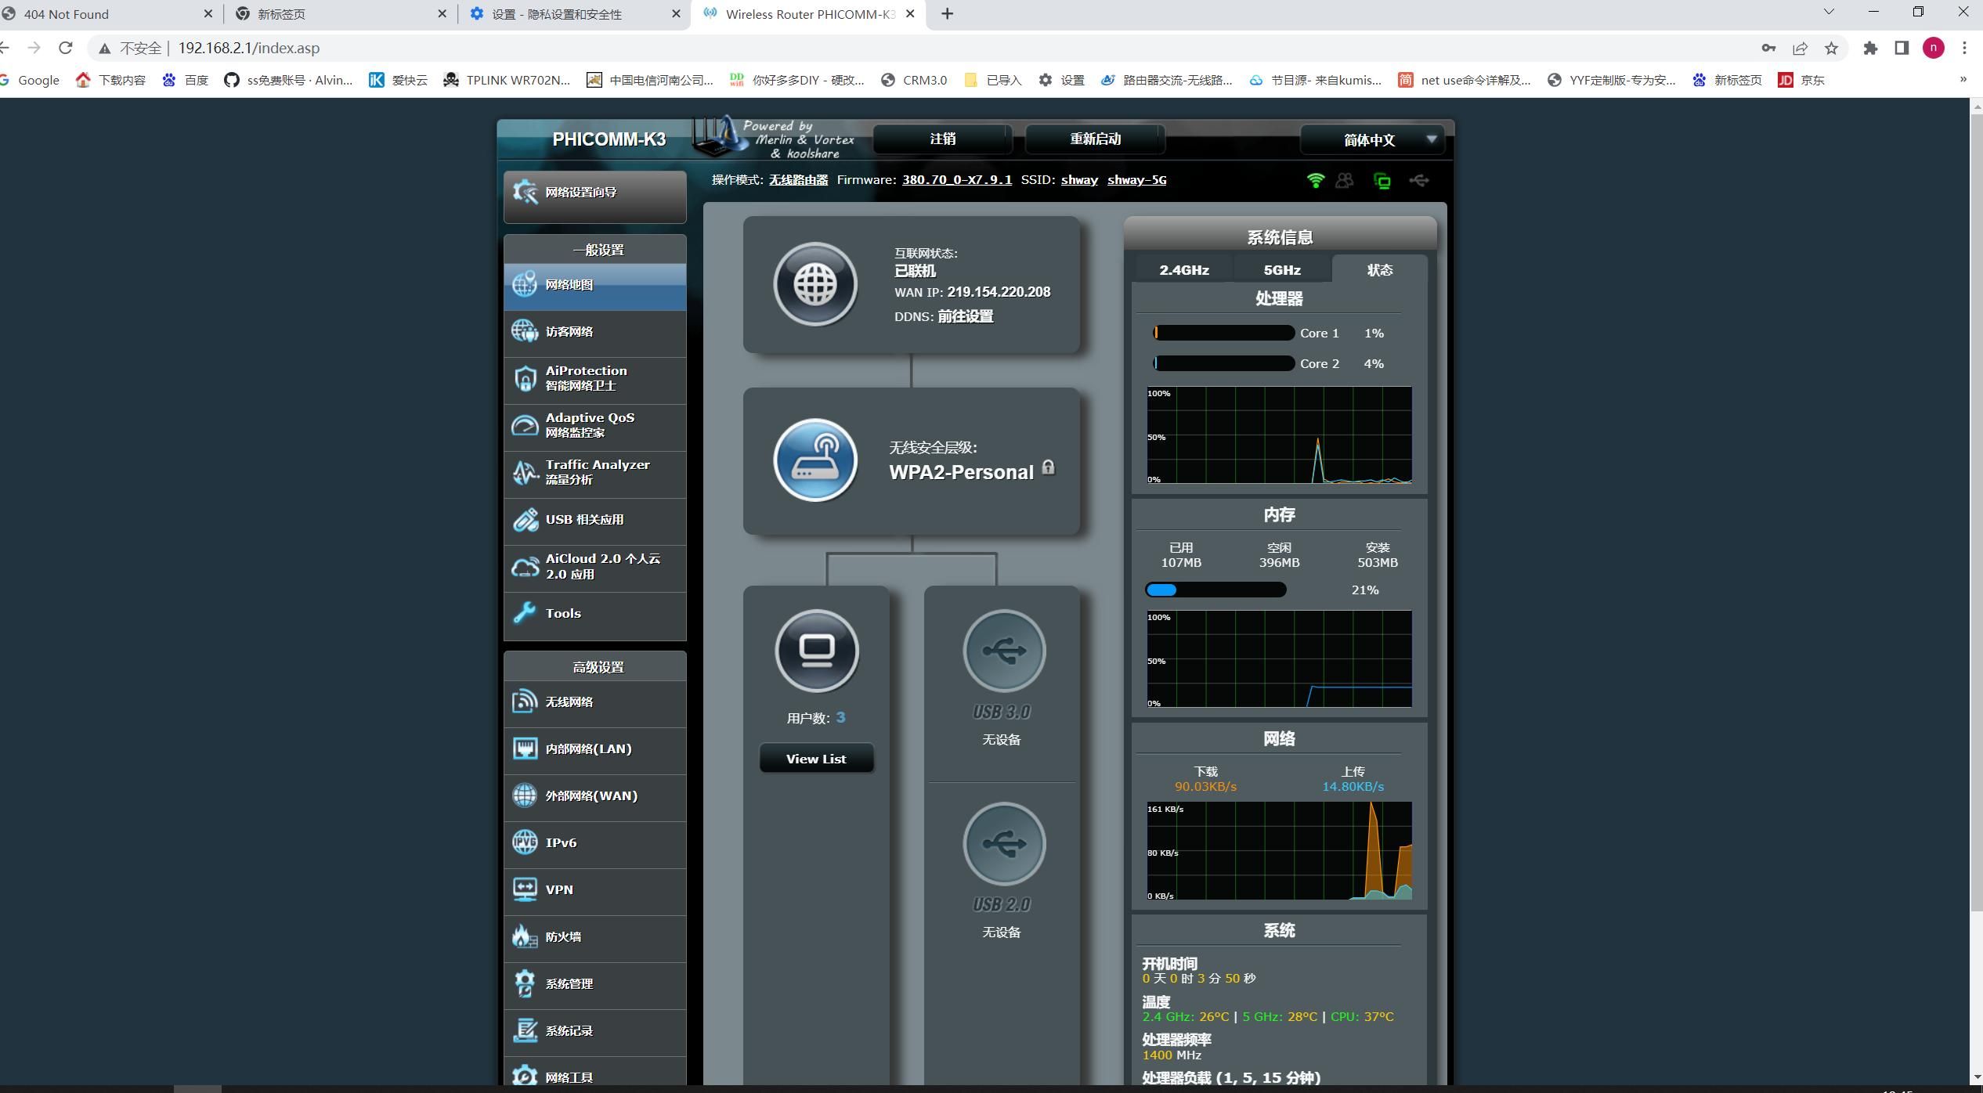The height and width of the screenshot is (1093, 1983).
Task: Show more bookmarks with double chevron
Action: (1963, 79)
